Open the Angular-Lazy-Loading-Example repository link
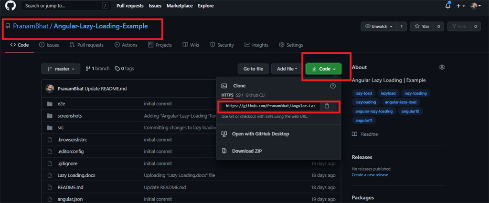 click(101, 26)
